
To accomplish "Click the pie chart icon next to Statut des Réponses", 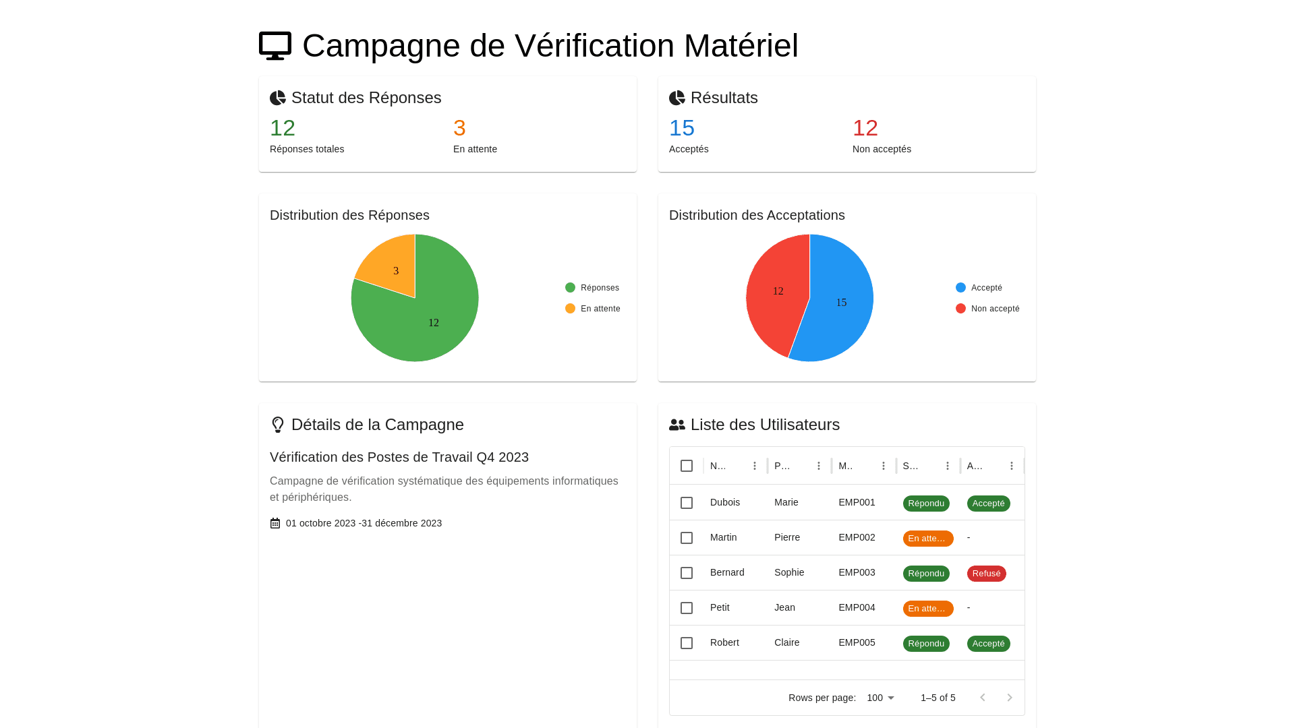I will 278,98.
